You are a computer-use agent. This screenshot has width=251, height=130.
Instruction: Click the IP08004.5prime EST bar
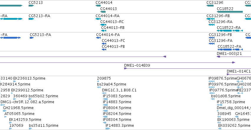105,111
